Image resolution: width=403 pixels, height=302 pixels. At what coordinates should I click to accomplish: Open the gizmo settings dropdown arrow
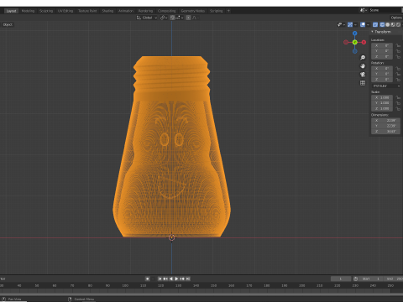tap(355, 24)
